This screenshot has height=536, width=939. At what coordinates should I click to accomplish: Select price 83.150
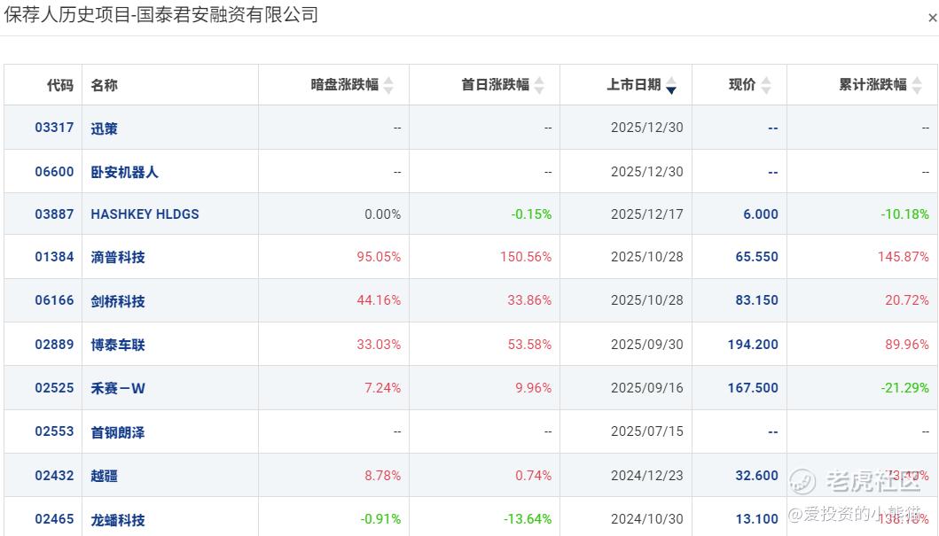(x=757, y=300)
